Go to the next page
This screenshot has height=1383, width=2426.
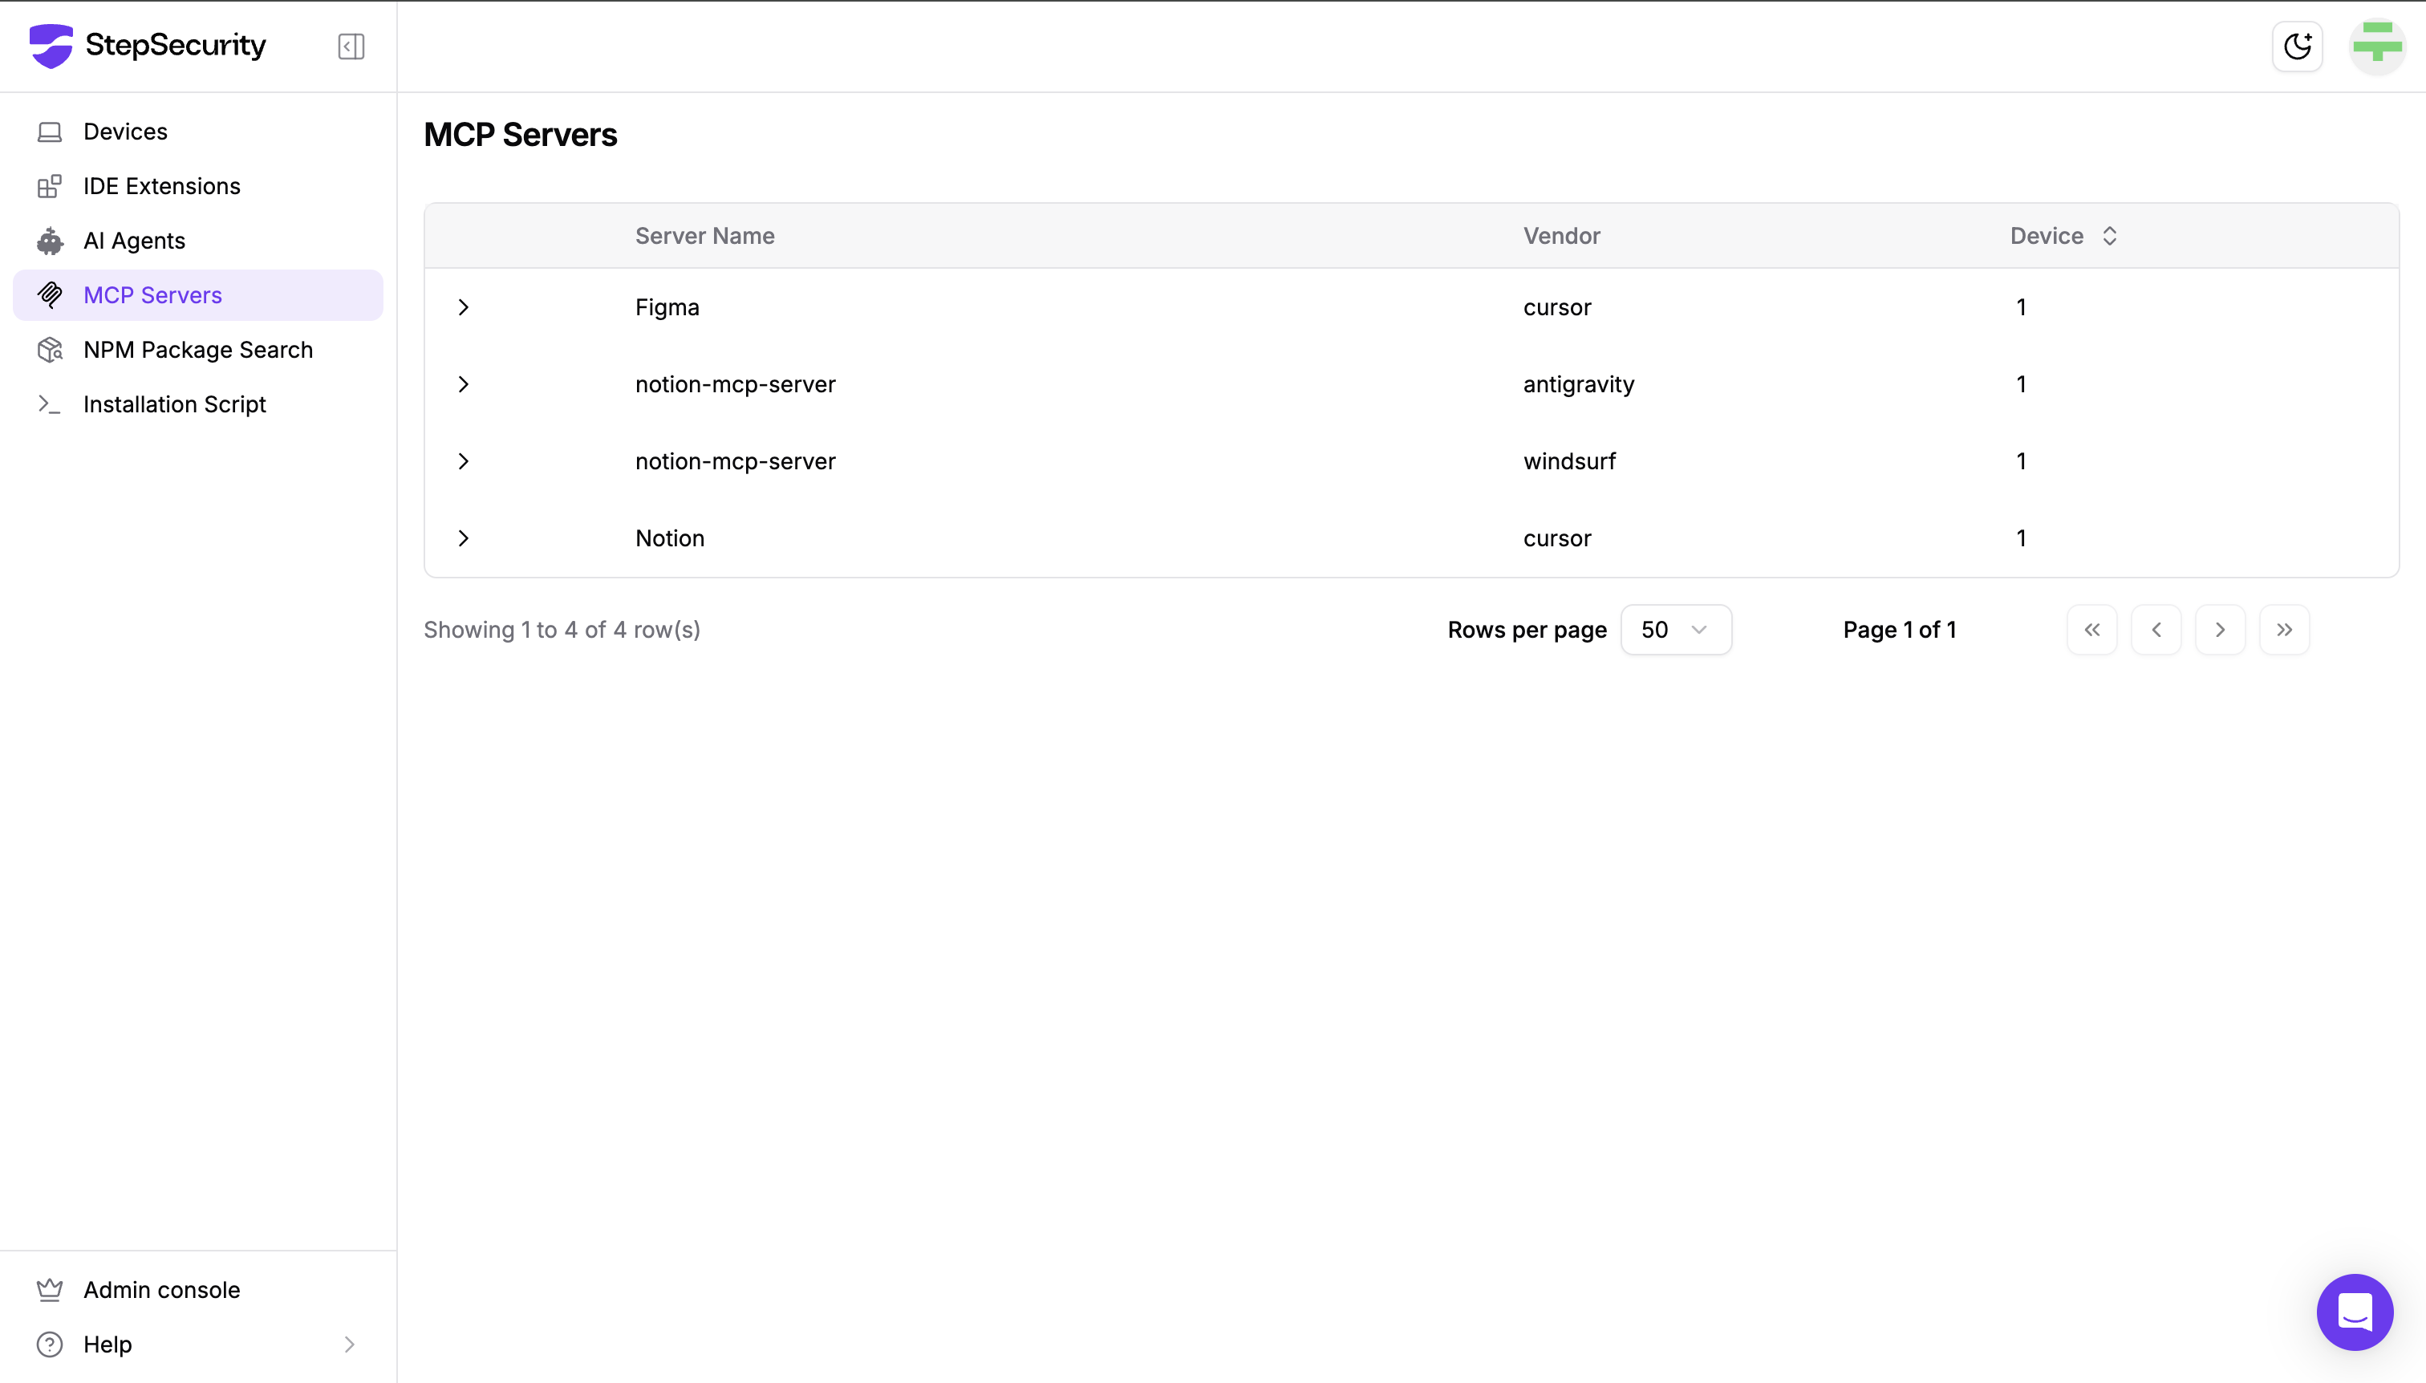2220,630
